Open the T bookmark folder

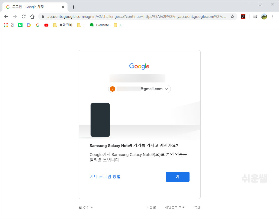click(x=81, y=25)
